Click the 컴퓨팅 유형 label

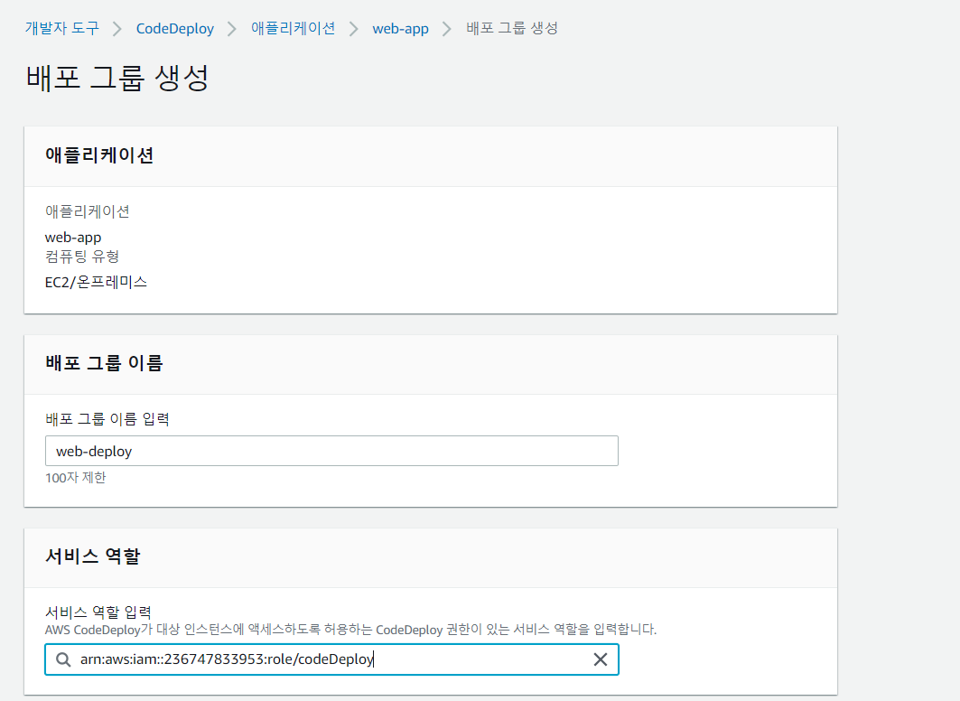(x=82, y=257)
